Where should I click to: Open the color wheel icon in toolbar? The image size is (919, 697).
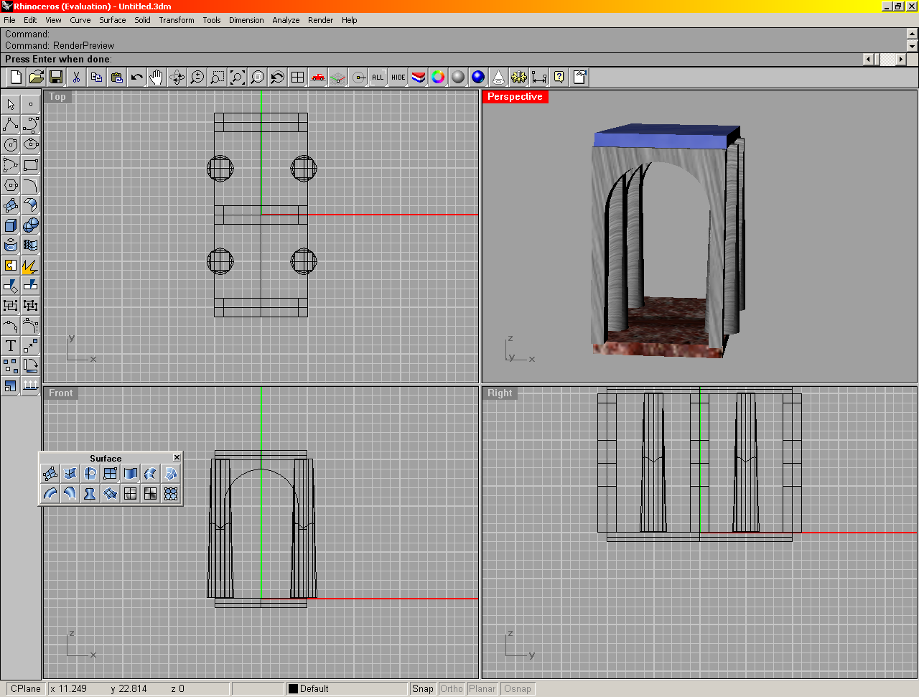point(438,78)
